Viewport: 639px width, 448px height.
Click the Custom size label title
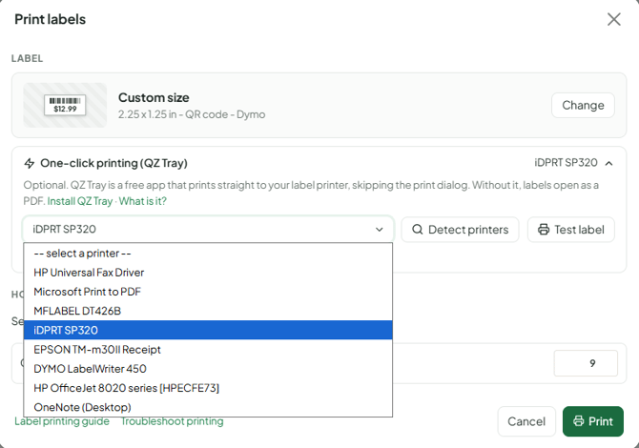(154, 98)
